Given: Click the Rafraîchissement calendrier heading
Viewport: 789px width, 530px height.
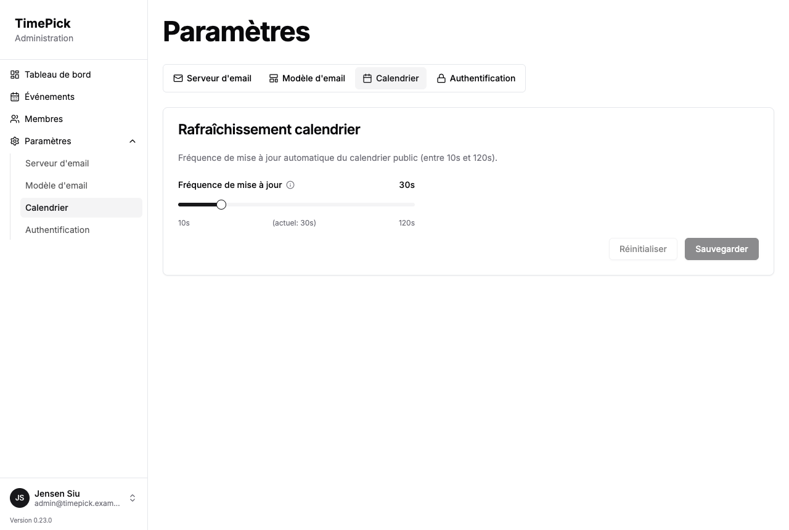Looking at the screenshot, I should 269,129.
